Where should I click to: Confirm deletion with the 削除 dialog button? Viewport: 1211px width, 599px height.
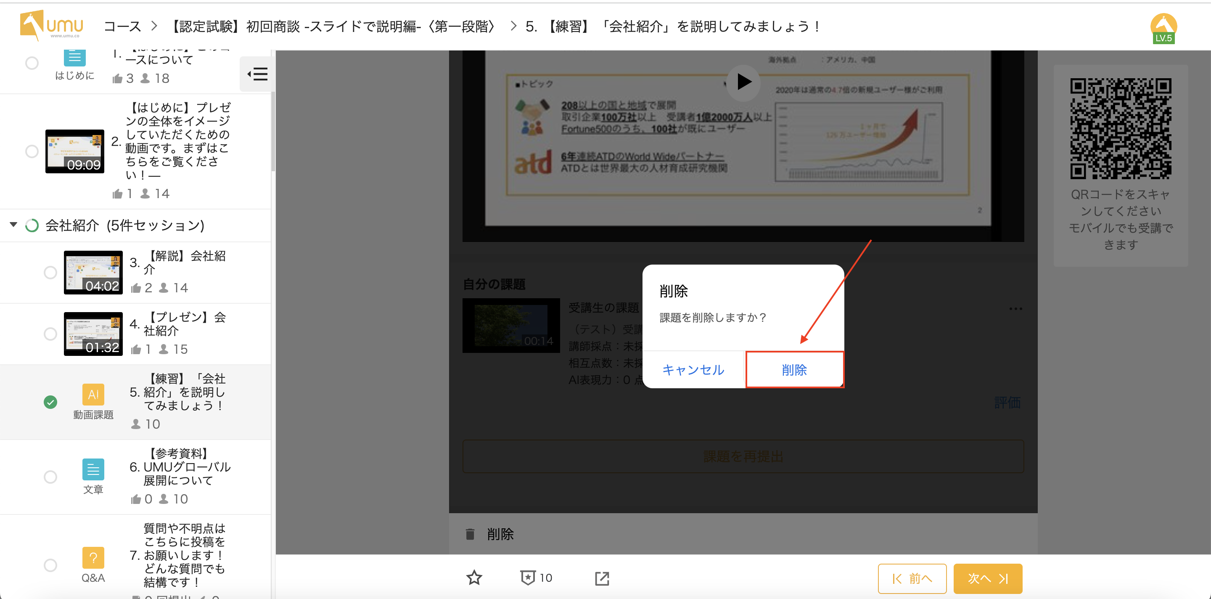tap(794, 370)
